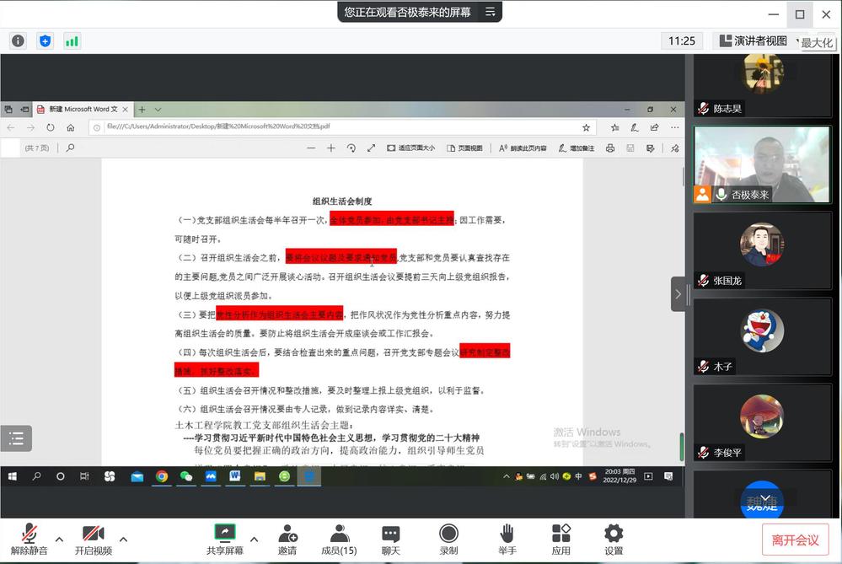Click the blue security shield icon

(46, 40)
